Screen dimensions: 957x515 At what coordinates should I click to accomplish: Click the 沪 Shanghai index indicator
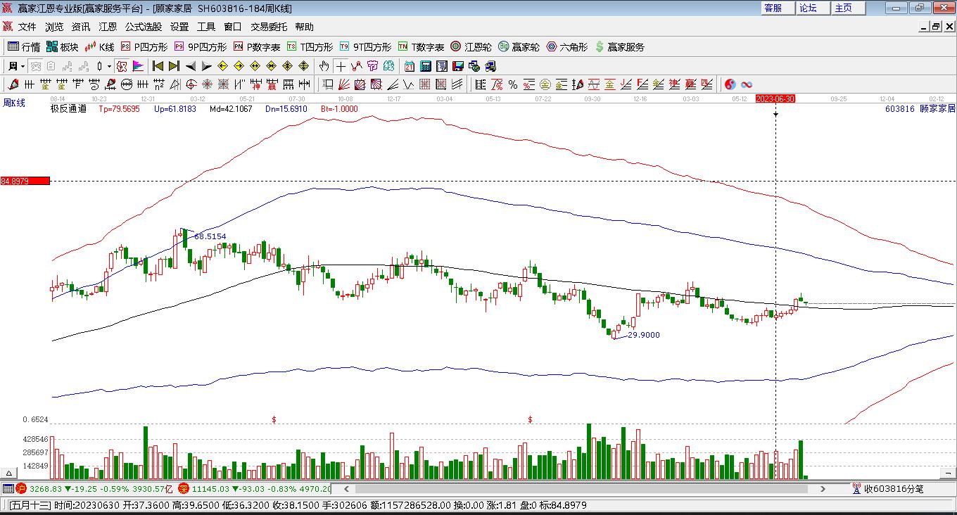pos(22,488)
